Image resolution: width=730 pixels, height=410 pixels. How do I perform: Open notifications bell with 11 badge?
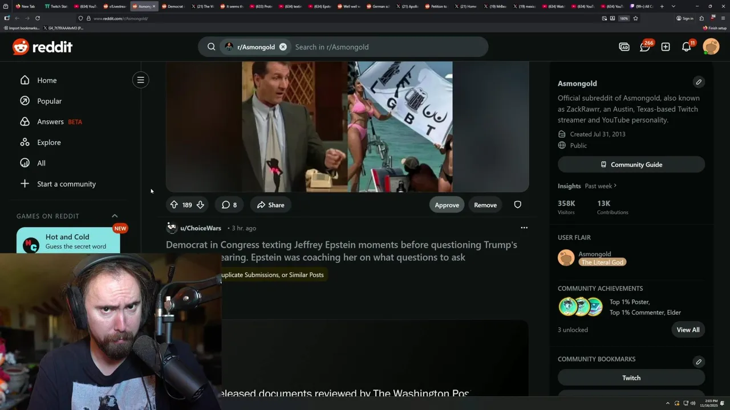click(687, 47)
